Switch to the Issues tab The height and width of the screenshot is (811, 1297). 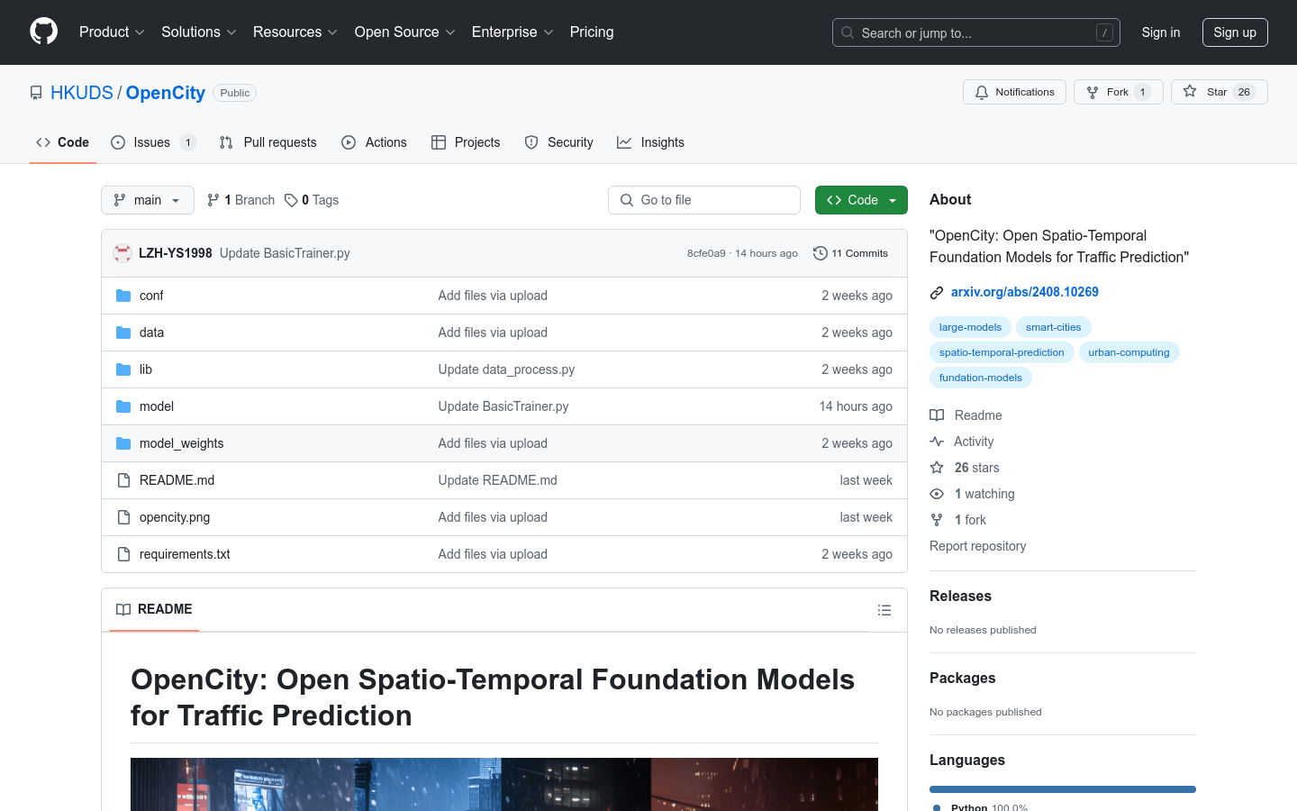151,142
